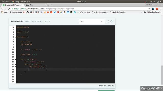Click the address bar URL

[x=48, y=9]
